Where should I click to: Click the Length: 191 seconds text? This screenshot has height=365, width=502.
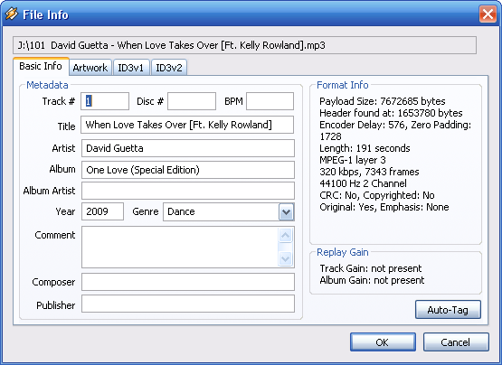click(x=365, y=148)
